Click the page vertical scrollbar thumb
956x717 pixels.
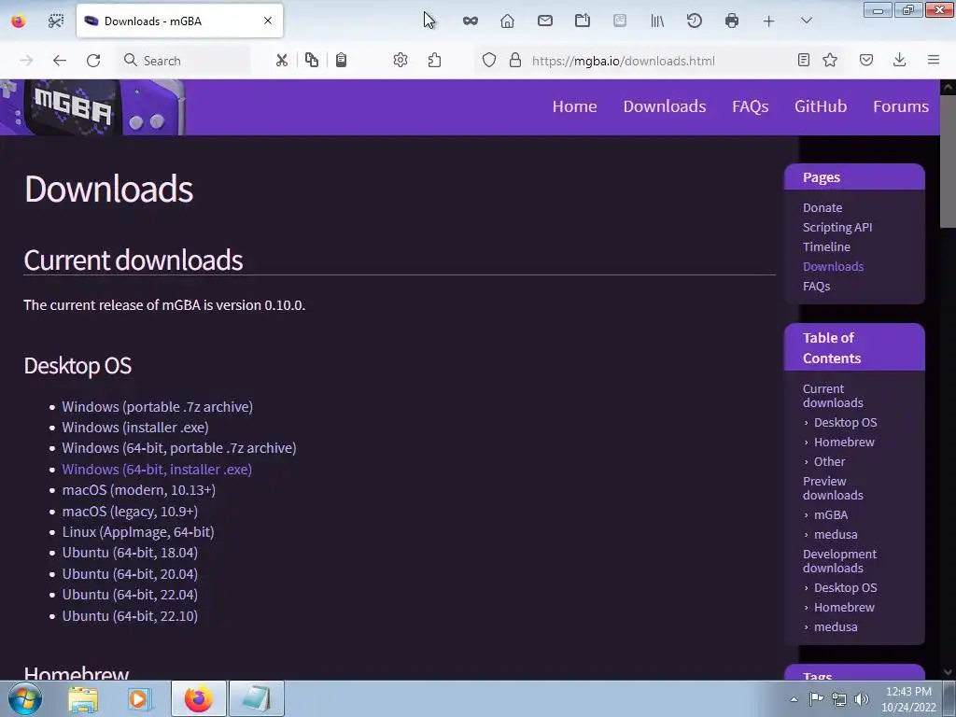pyautogui.click(x=949, y=162)
